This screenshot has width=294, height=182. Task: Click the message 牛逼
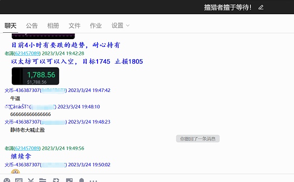(x=15, y=98)
